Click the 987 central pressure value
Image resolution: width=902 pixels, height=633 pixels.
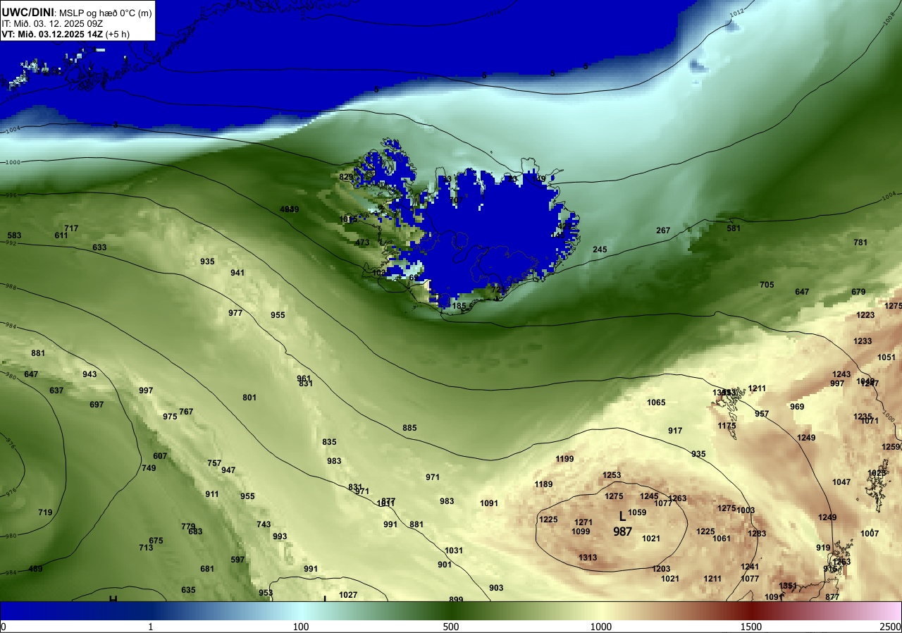pyautogui.click(x=622, y=531)
